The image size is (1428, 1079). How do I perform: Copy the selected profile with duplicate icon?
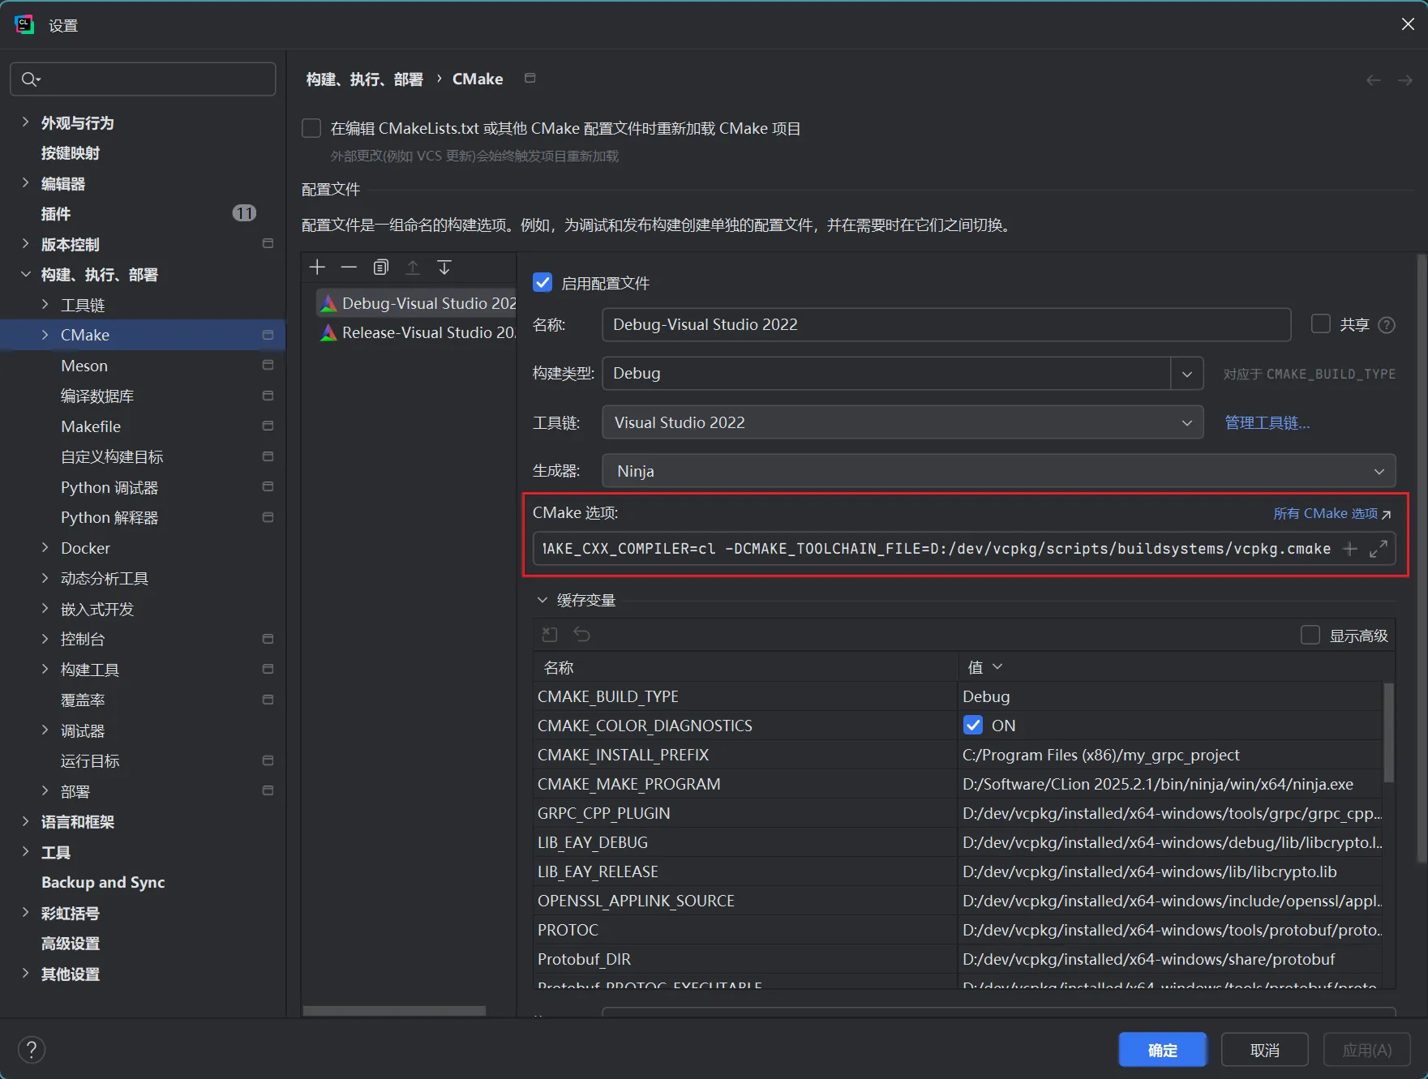(381, 268)
